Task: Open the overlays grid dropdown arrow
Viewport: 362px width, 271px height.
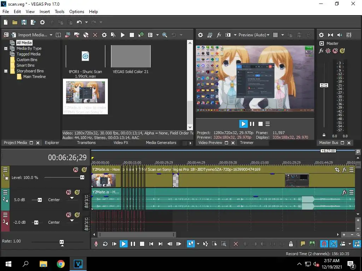Action: tap(282, 35)
